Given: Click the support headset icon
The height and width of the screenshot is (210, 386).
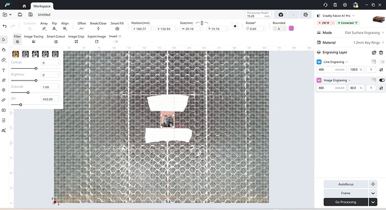Looking at the screenshot, I should click(326, 5).
